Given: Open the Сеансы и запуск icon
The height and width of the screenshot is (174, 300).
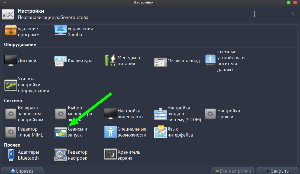Looking at the screenshot, I should coord(61,132).
